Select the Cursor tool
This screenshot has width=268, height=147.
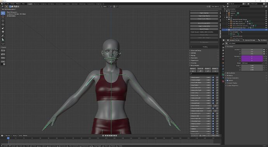click(3, 17)
